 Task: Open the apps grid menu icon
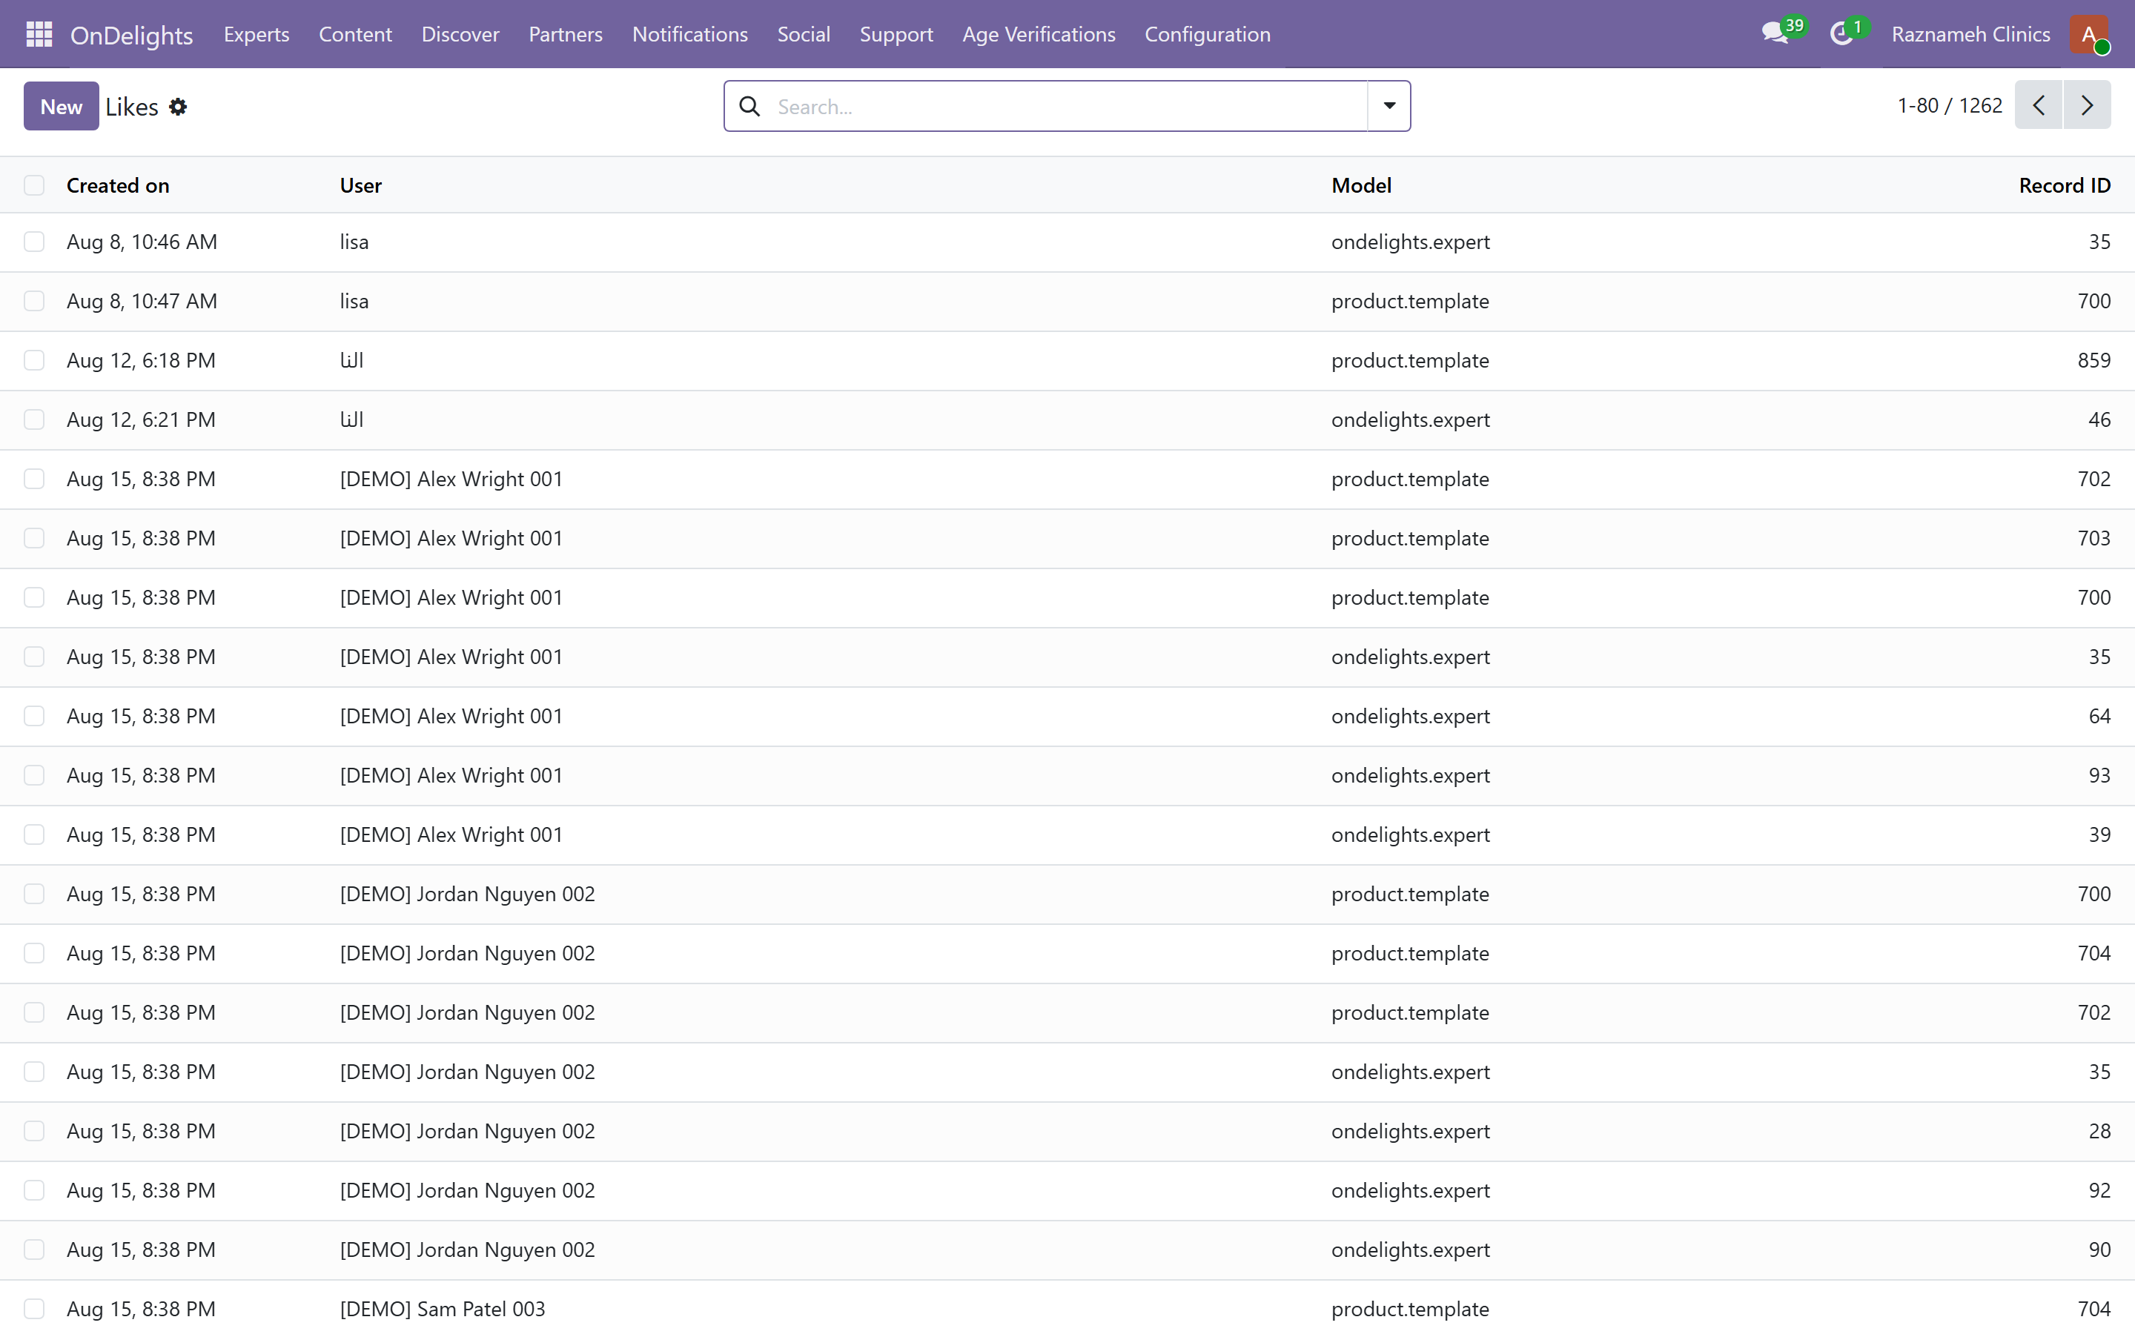(39, 34)
